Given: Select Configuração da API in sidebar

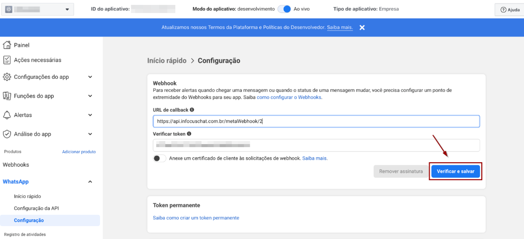Looking at the screenshot, I should 37,208.
